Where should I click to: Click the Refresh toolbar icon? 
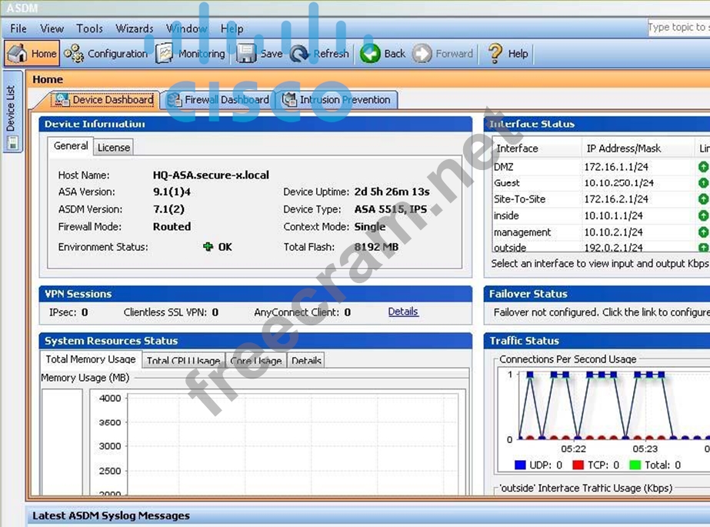[x=300, y=54]
